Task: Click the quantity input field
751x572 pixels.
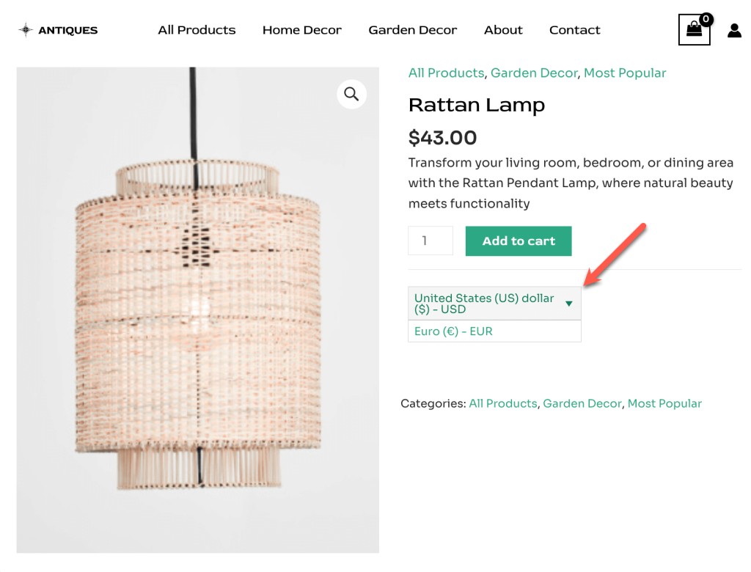Action: 430,241
